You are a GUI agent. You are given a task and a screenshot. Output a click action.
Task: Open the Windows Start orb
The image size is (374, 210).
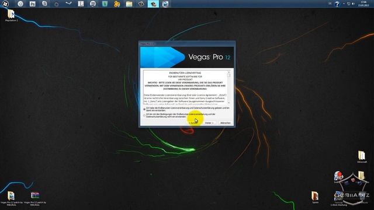tap(5, 3)
